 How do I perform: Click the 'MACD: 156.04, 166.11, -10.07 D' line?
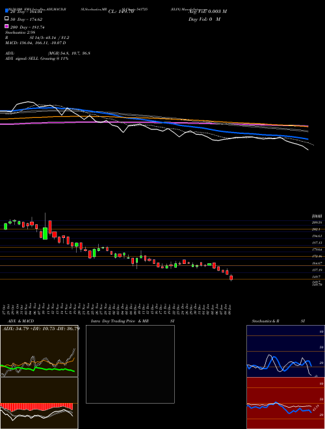36,43
